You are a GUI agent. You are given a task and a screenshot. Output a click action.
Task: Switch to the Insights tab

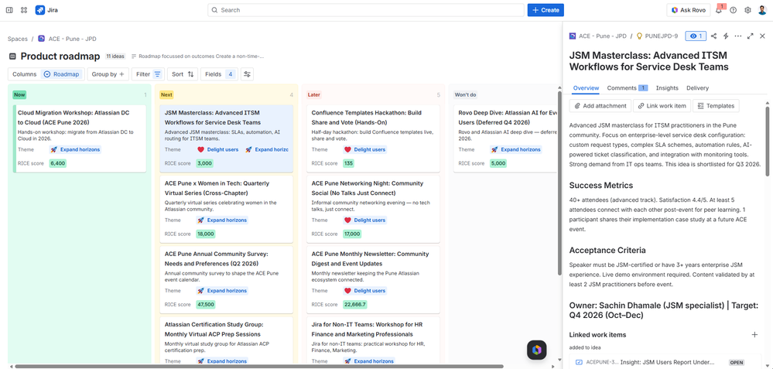667,87
